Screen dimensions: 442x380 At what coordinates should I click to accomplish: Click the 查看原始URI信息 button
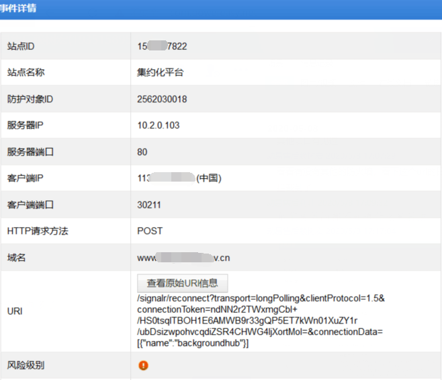tap(183, 283)
